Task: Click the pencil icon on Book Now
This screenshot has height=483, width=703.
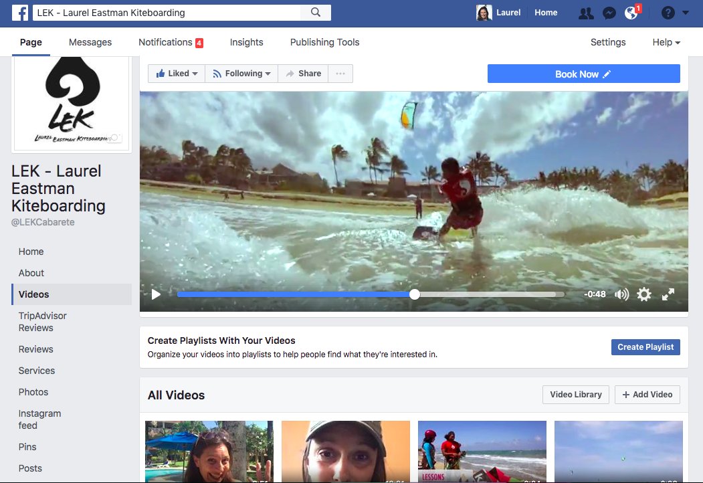Action: pos(607,74)
